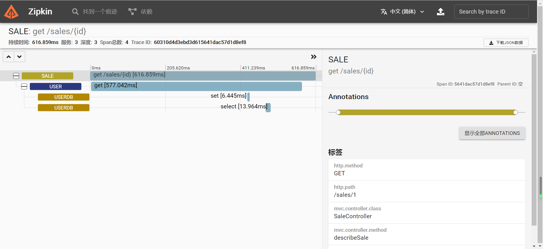Collapse the detail panel with double chevron
543x249 pixels.
(314, 57)
